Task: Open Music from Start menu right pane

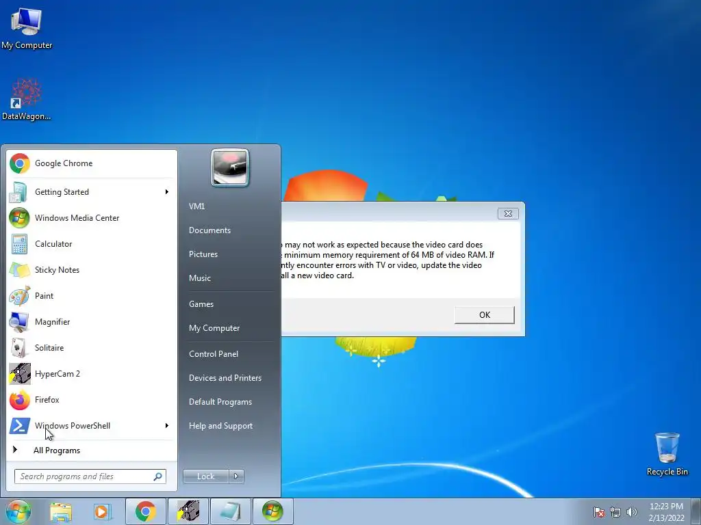Action: click(200, 278)
